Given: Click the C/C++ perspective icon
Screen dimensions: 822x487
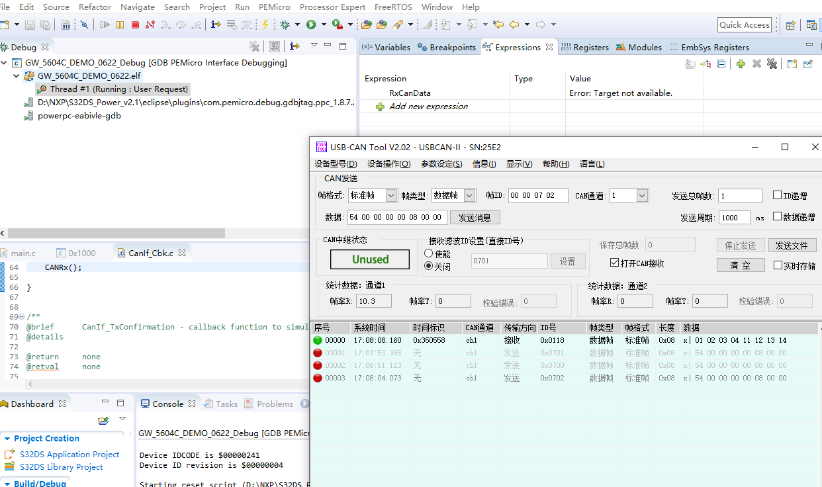Looking at the screenshot, I should (811, 25).
